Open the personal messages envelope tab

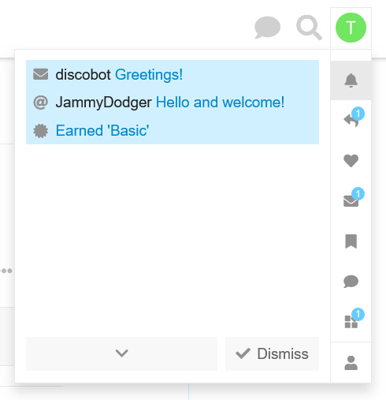(x=351, y=200)
